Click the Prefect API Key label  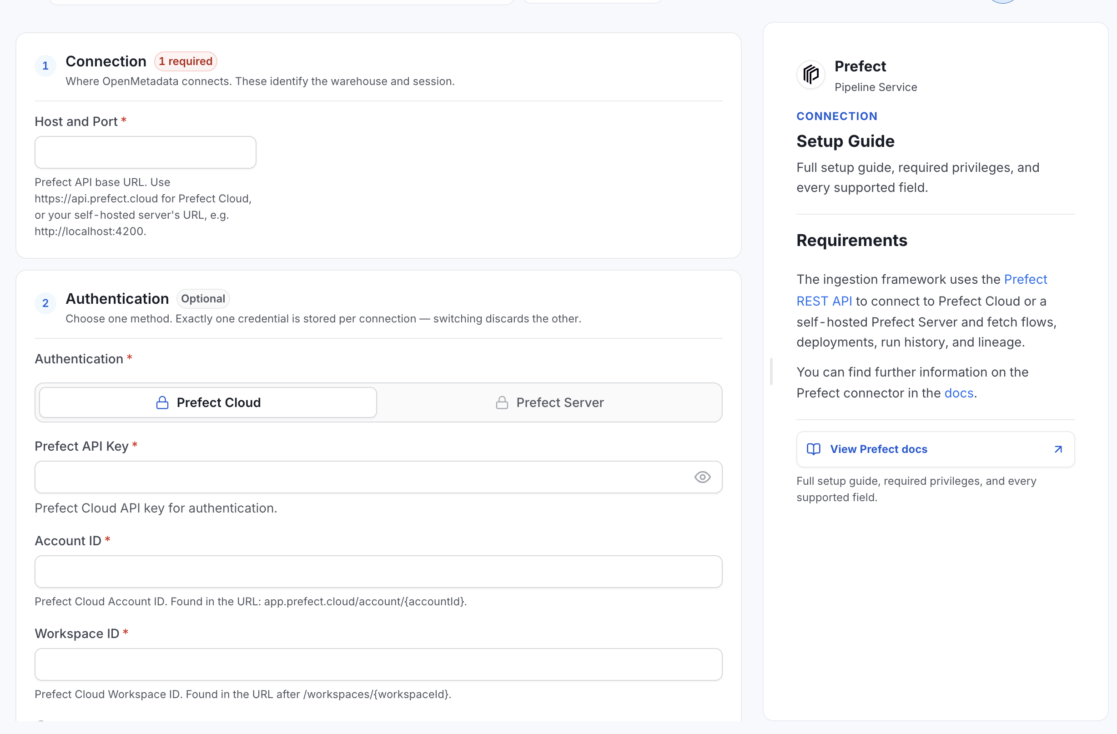(82, 446)
